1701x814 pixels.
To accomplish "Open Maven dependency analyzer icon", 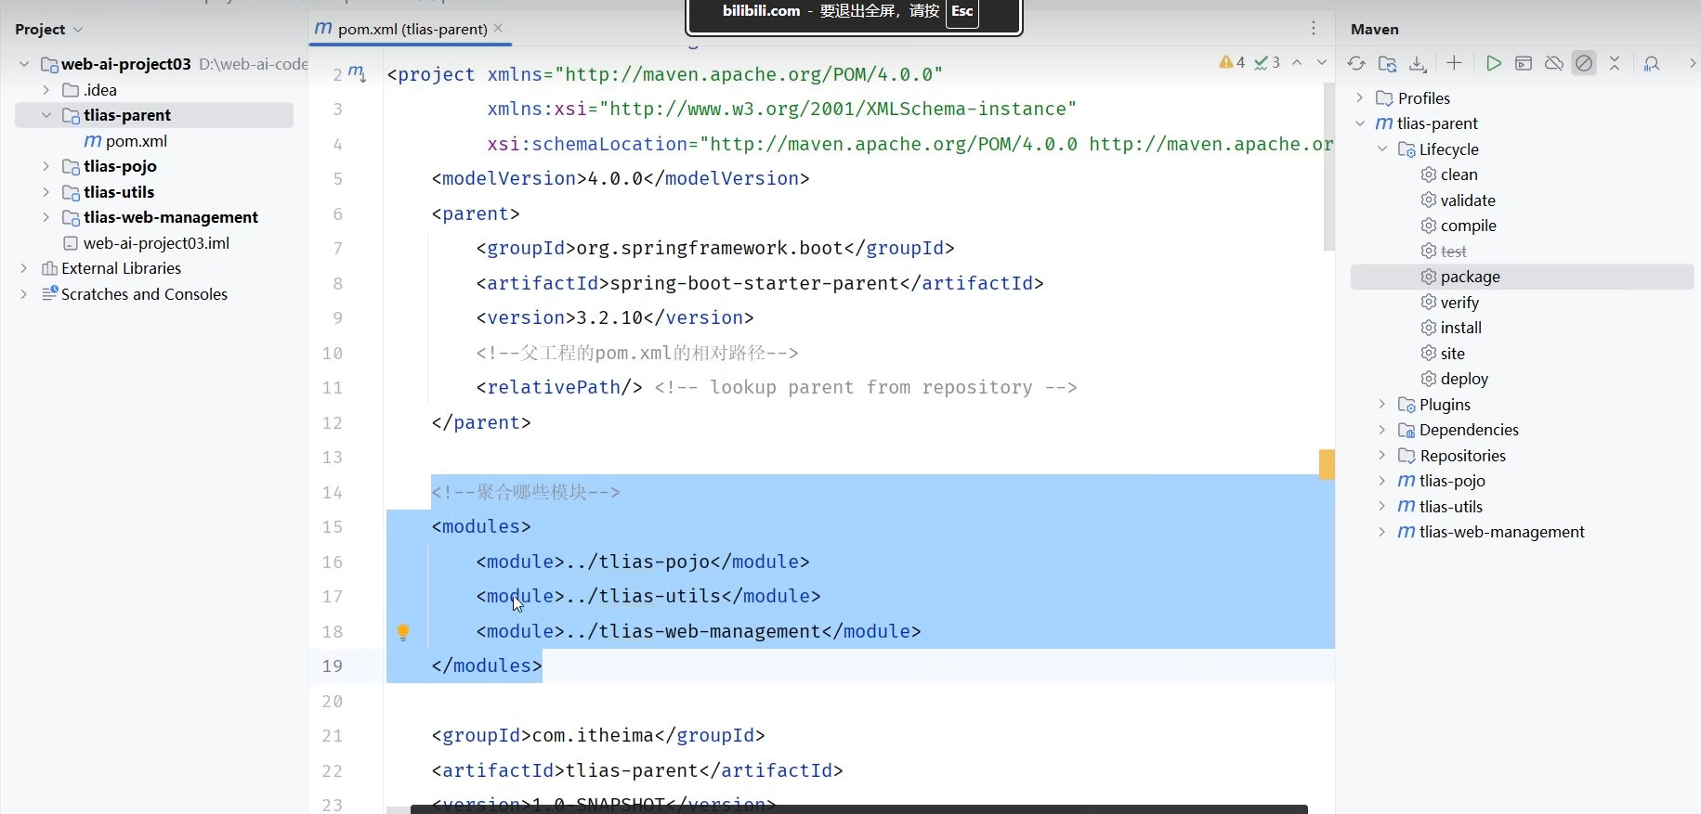I will click(1652, 63).
